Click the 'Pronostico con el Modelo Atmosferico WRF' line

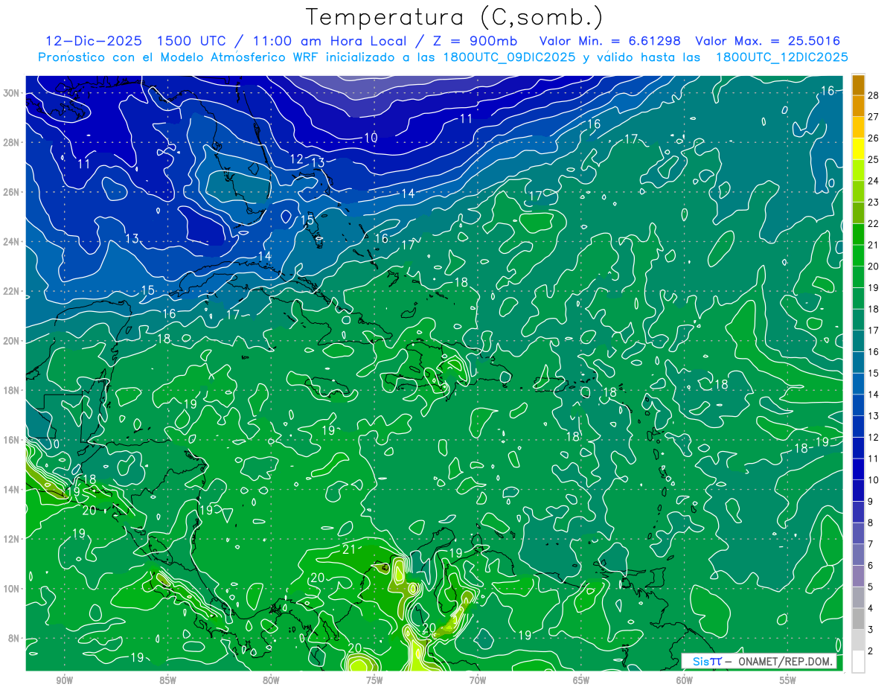click(443, 57)
